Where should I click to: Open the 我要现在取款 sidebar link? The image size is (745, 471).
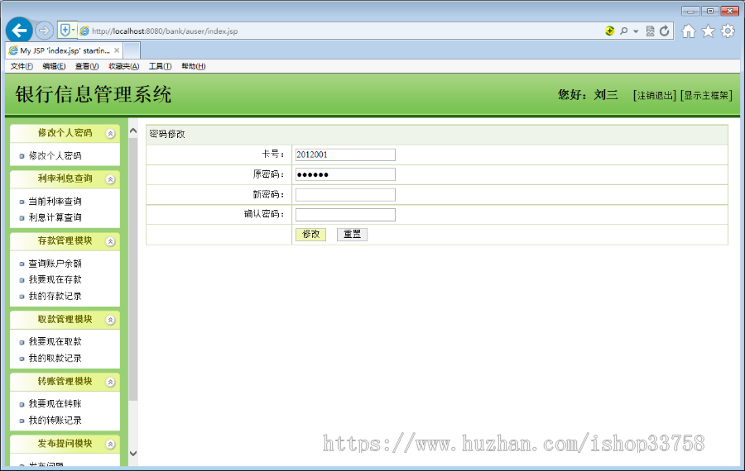click(55, 341)
